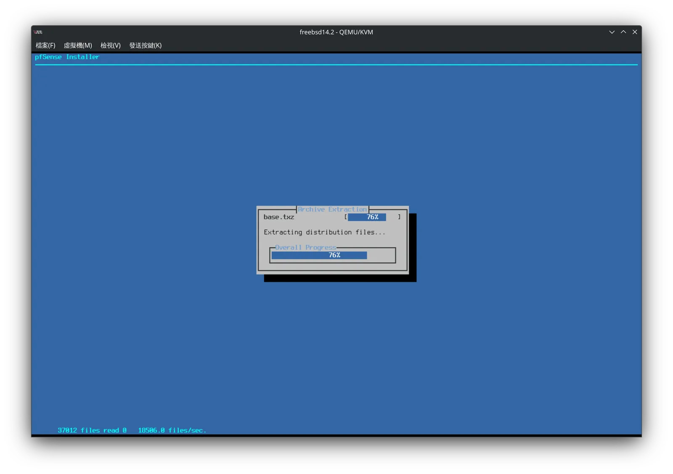The height and width of the screenshot is (474, 673).
Task: Open the 檔案(F) menu
Action: tap(45, 45)
